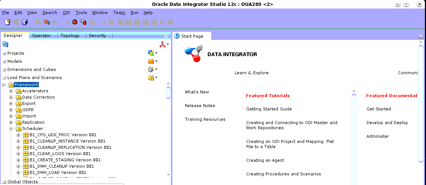This screenshot has width=426, height=185.
Task: Click the B1_CFG_UDX_PROC scenario icon
Action: coord(26,135)
